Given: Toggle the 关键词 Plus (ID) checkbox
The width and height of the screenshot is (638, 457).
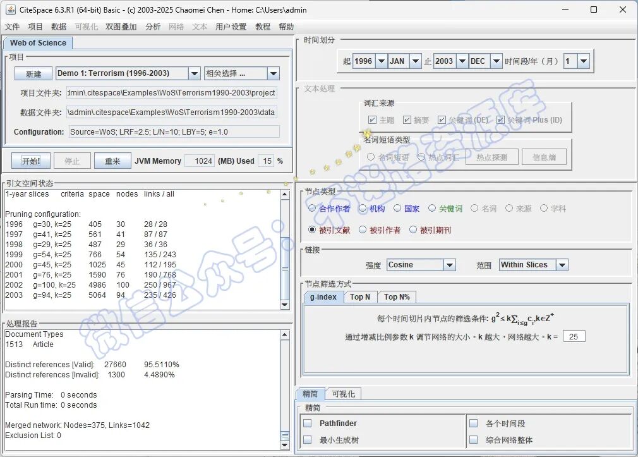Looking at the screenshot, I should pyautogui.click(x=500, y=119).
